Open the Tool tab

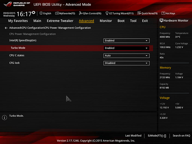pos(133,21)
